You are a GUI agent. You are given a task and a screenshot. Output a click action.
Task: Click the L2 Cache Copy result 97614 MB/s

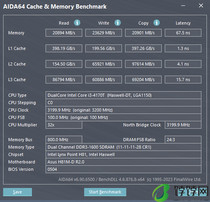click(143, 64)
